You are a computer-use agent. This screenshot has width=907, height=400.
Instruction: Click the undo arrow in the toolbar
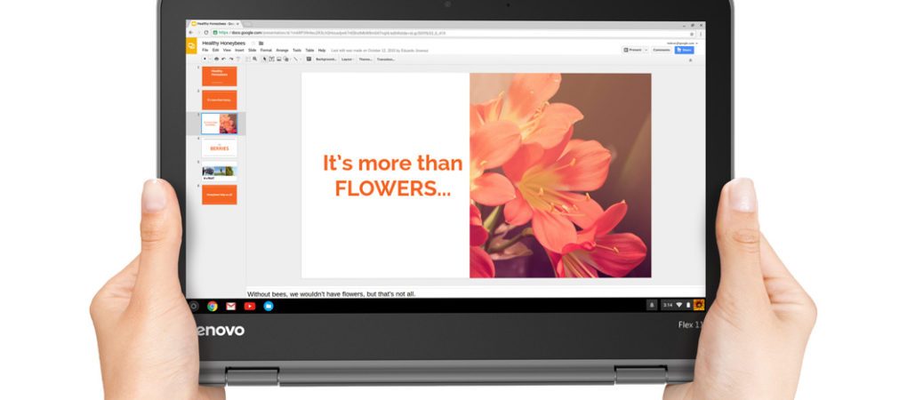pyautogui.click(x=223, y=59)
